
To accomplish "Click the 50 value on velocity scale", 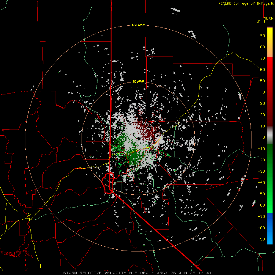I will (x=262, y=81).
